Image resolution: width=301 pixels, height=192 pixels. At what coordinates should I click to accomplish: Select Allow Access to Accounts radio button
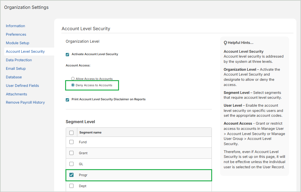click(73, 79)
